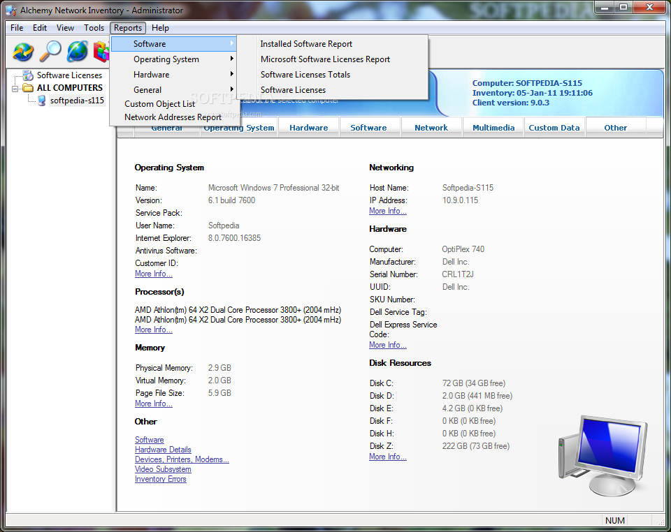Switch to the Other tab
Viewport: 671px width, 532px height.
[x=615, y=128]
